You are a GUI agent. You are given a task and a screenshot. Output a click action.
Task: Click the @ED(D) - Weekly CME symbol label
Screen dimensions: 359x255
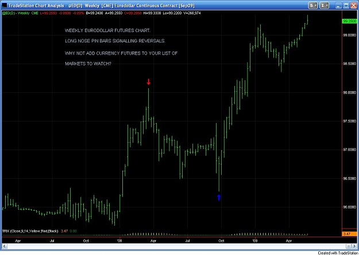[x=20, y=13]
